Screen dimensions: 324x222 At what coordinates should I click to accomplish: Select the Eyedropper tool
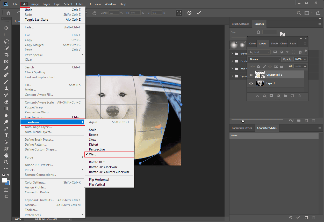pos(6,68)
